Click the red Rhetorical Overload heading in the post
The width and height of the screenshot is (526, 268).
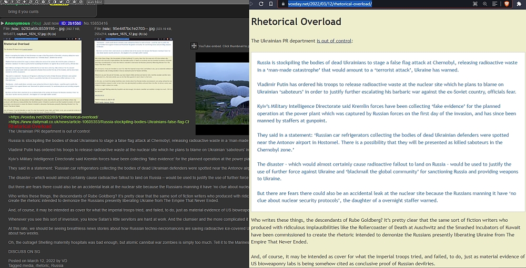(30, 126)
